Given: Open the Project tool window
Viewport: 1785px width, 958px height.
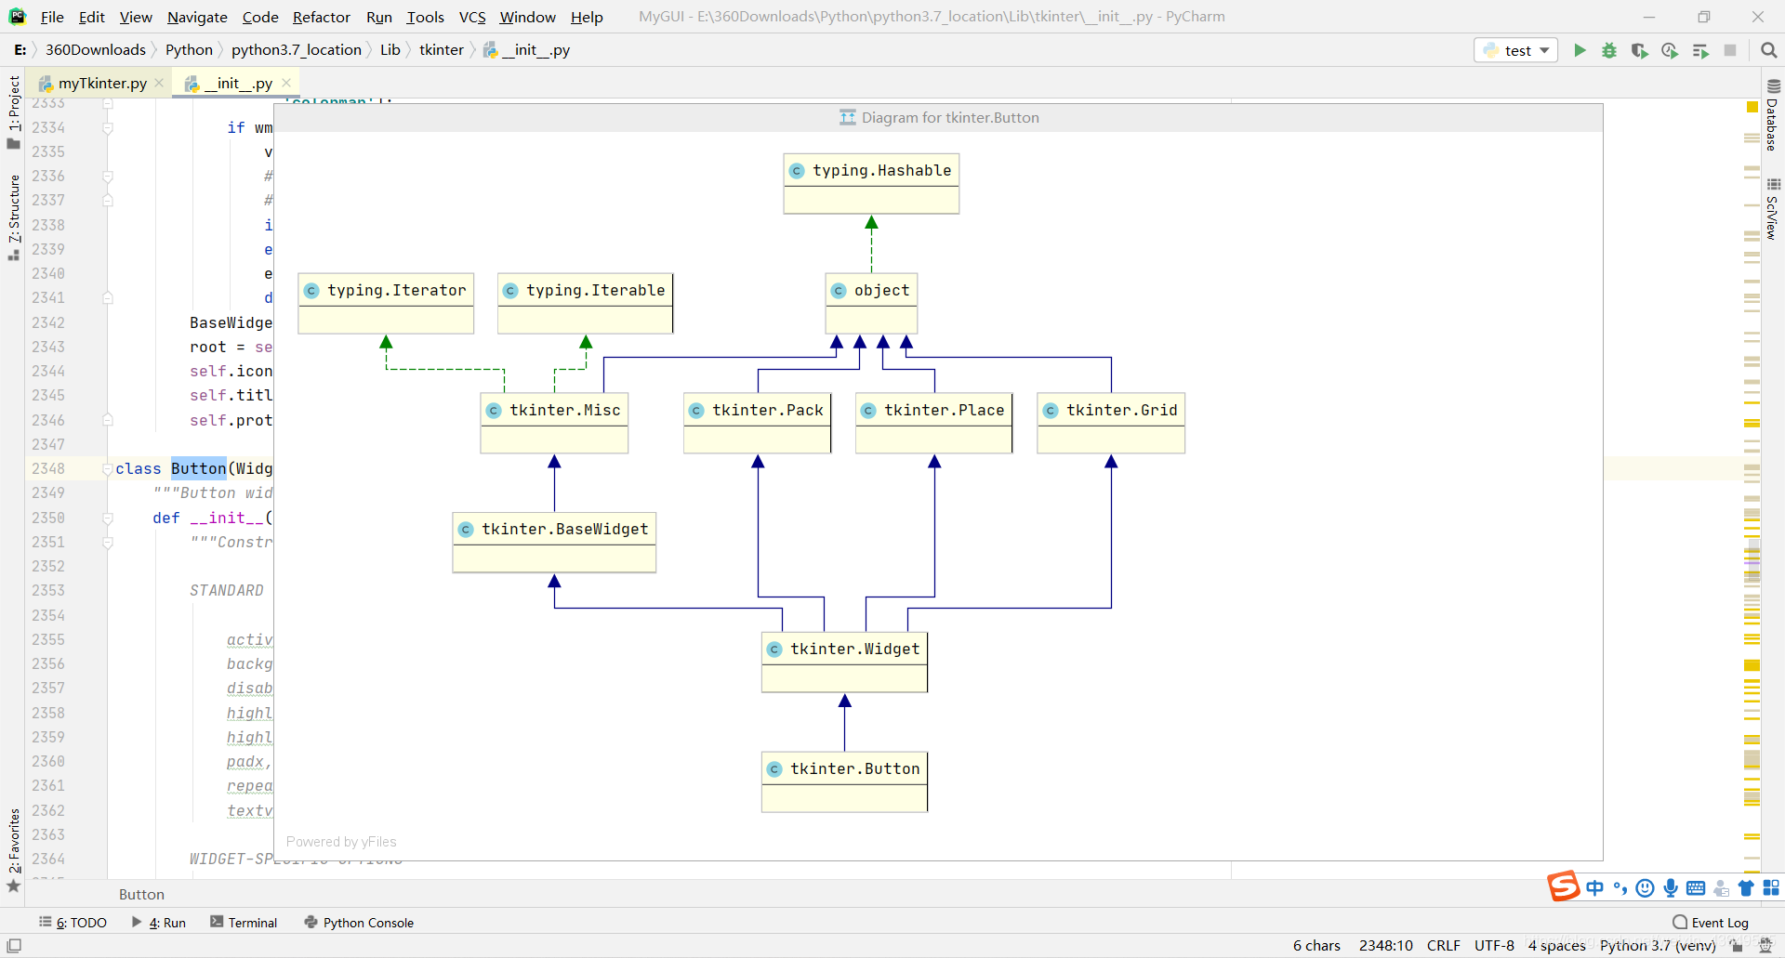Looking at the screenshot, I should (14, 112).
